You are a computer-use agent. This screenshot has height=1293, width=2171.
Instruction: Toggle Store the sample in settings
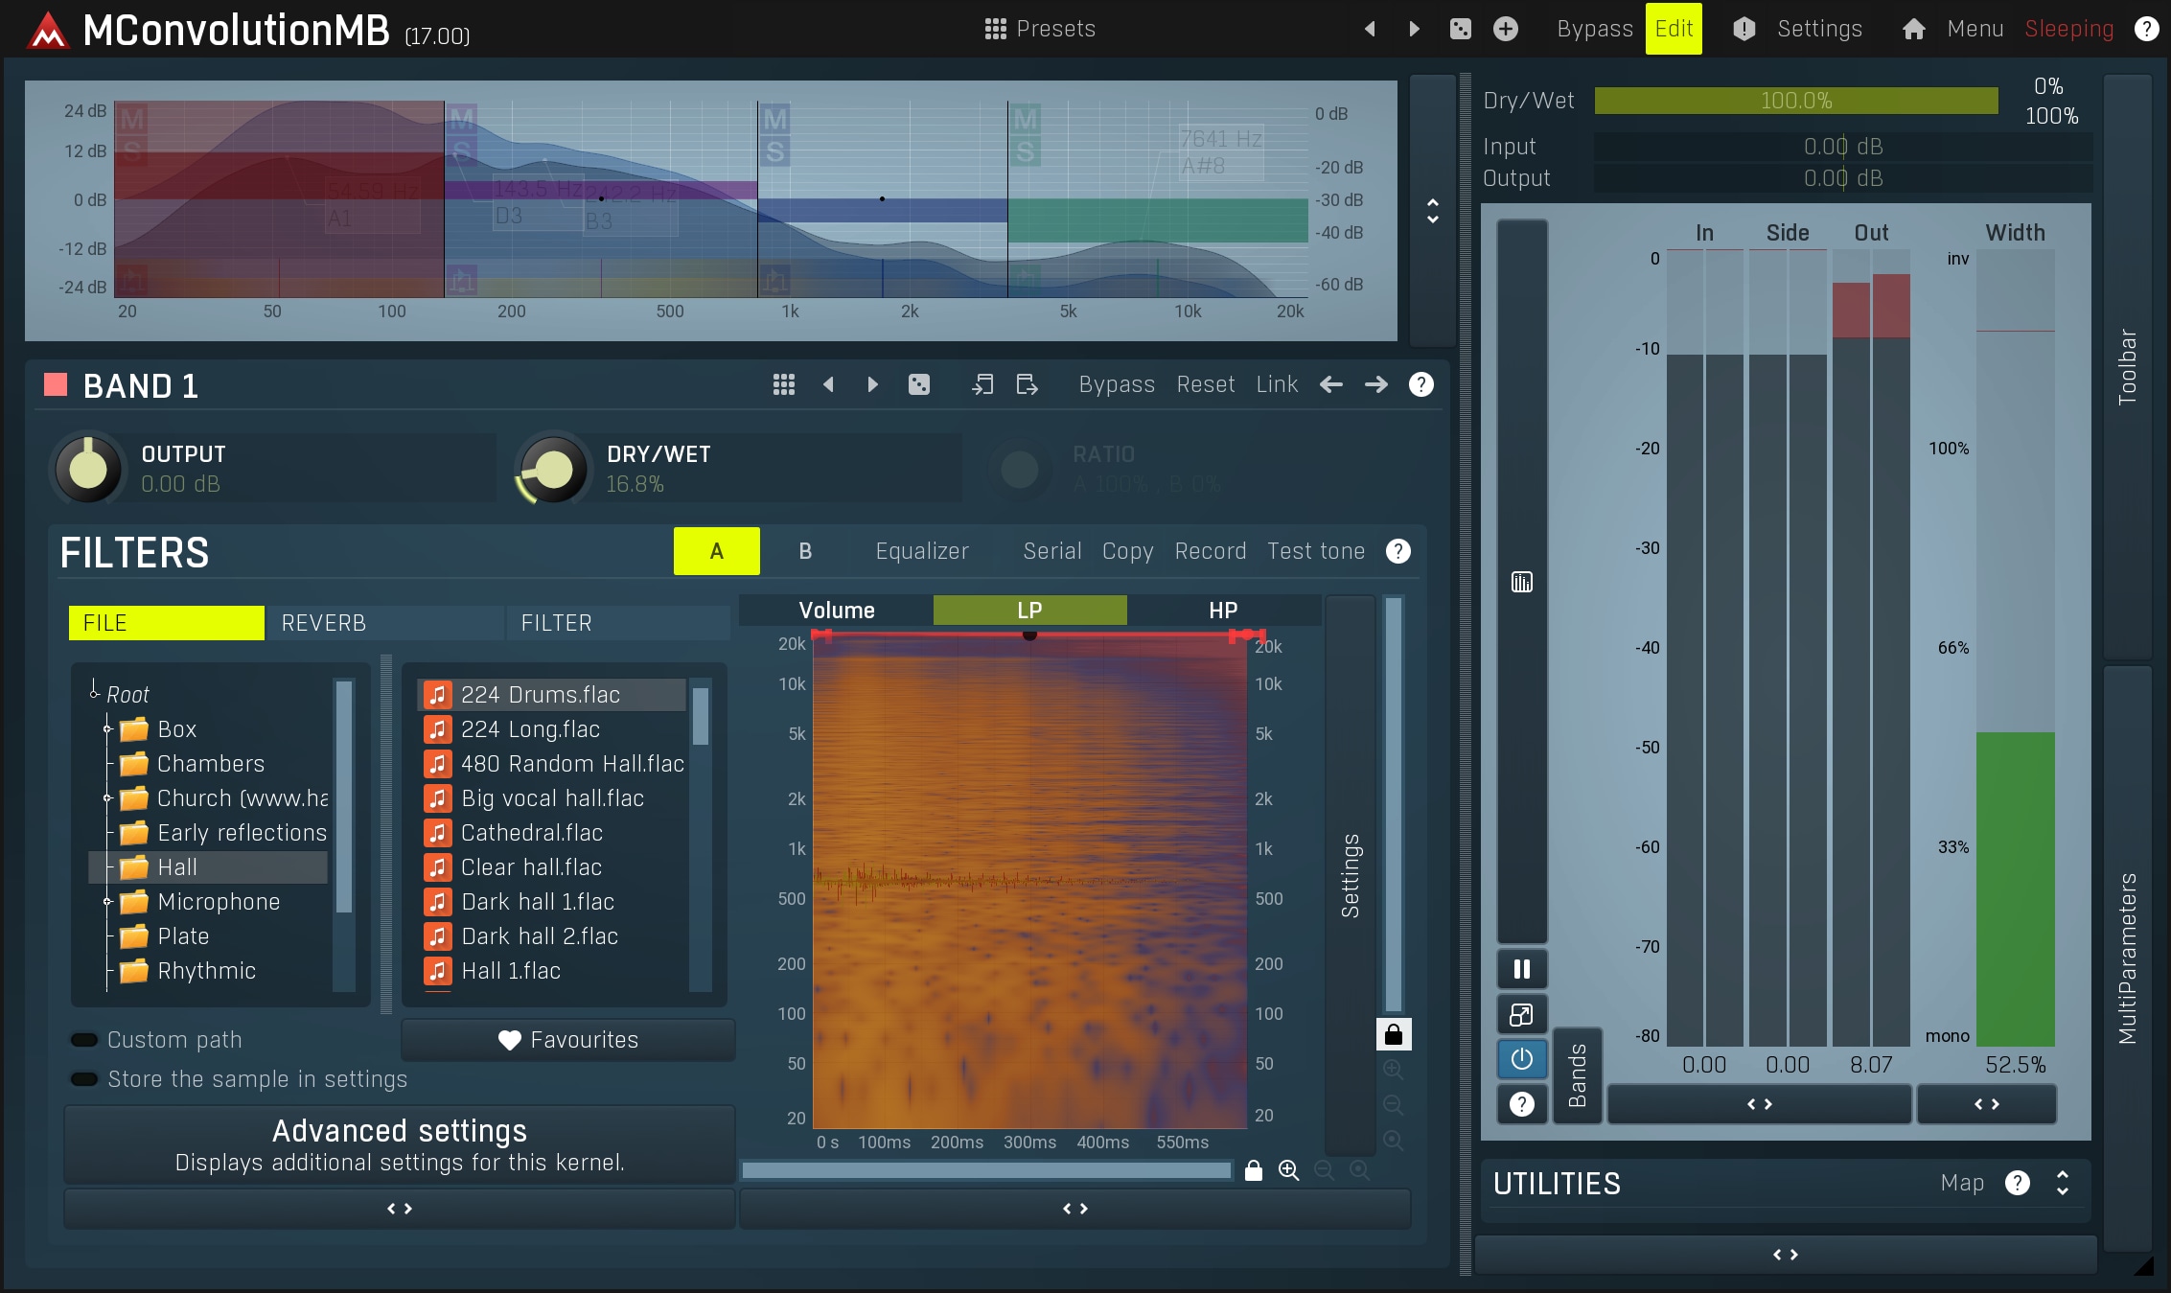point(85,1079)
